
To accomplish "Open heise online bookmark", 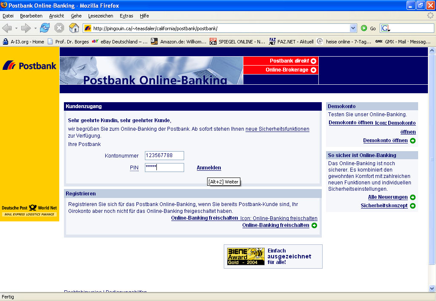I will (344, 42).
